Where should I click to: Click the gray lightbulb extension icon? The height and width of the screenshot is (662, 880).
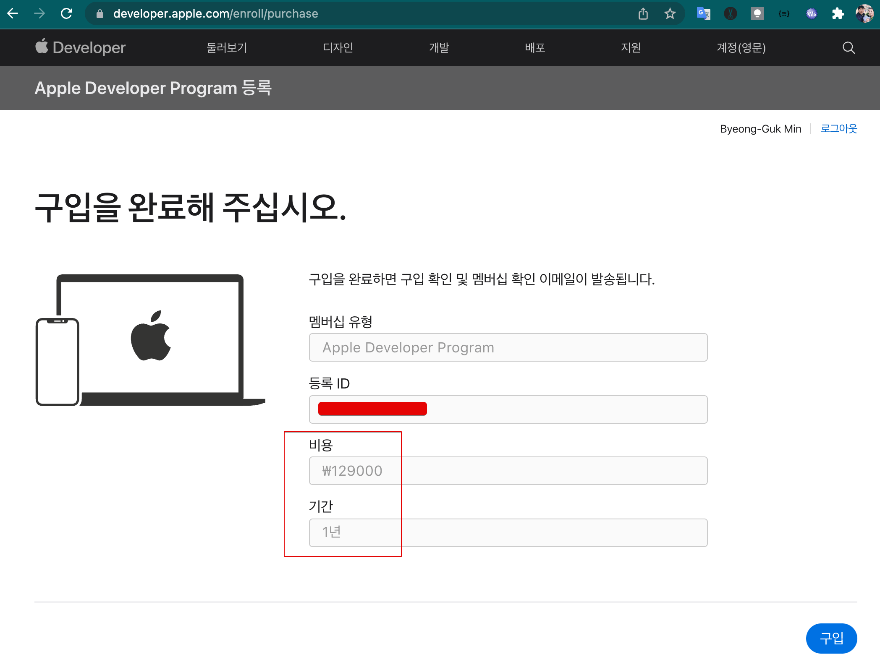[757, 14]
